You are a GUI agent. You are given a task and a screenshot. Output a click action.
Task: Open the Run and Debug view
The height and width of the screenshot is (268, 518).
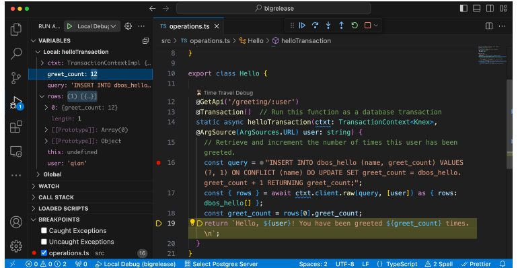pyautogui.click(x=16, y=102)
